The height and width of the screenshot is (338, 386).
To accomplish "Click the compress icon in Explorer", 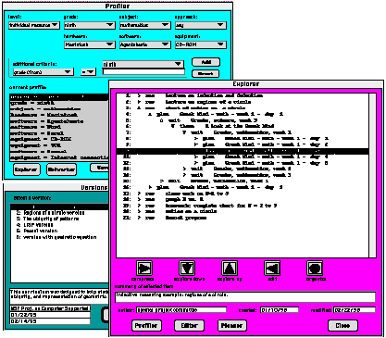I will tap(144, 268).
